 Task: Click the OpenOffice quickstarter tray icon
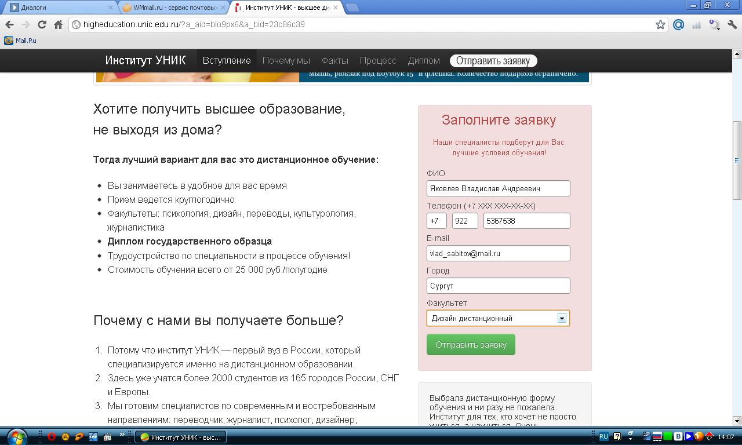pos(647,437)
